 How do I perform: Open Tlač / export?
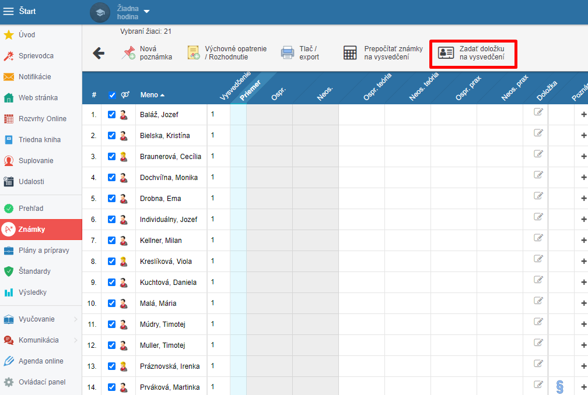(x=300, y=53)
